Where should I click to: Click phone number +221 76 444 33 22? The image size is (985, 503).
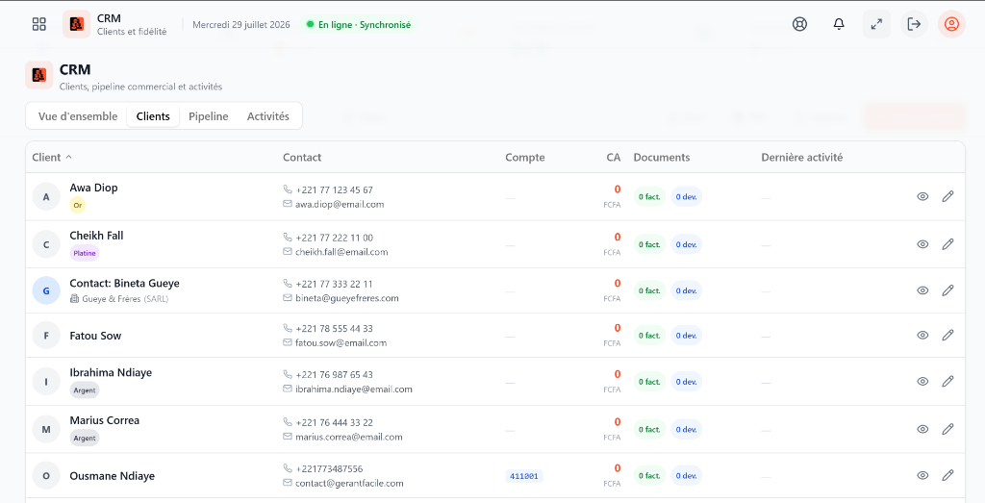coord(334,422)
